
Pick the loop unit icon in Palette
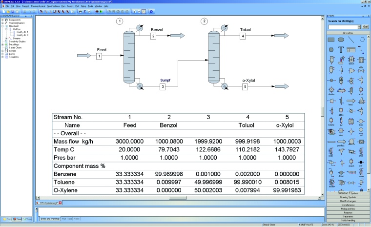click(361, 122)
